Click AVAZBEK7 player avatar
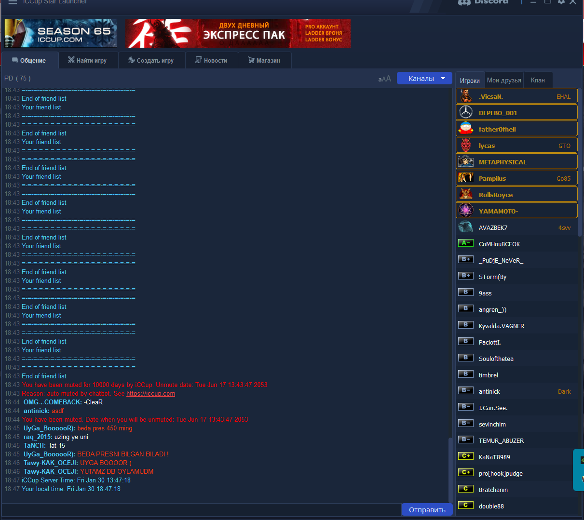The width and height of the screenshot is (584, 520). point(466,227)
